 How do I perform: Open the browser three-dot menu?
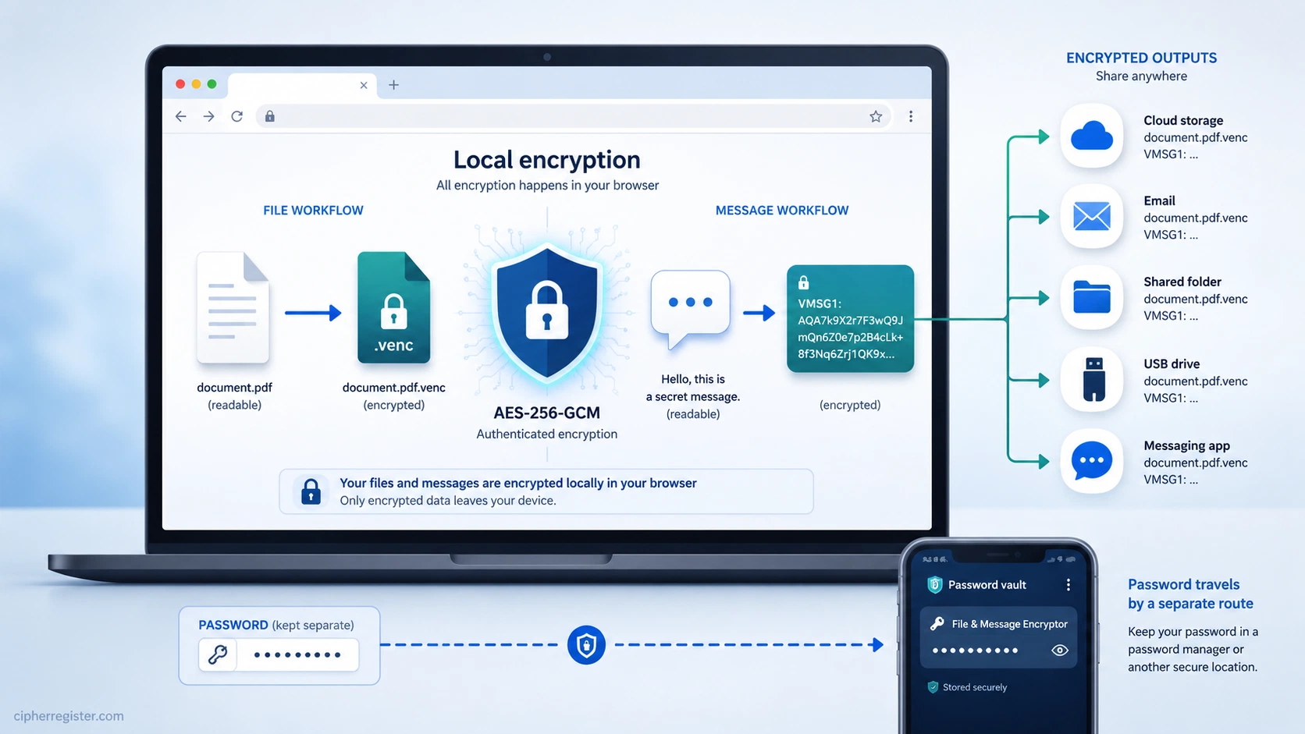point(911,116)
